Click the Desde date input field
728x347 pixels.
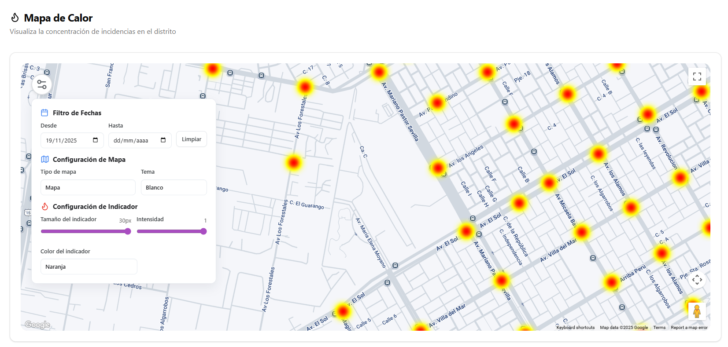(x=66, y=140)
